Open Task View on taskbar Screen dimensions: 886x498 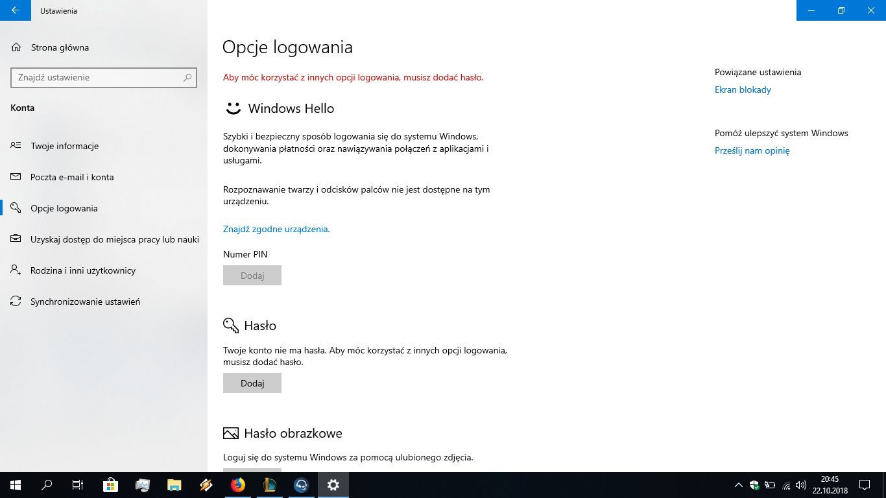click(x=78, y=485)
